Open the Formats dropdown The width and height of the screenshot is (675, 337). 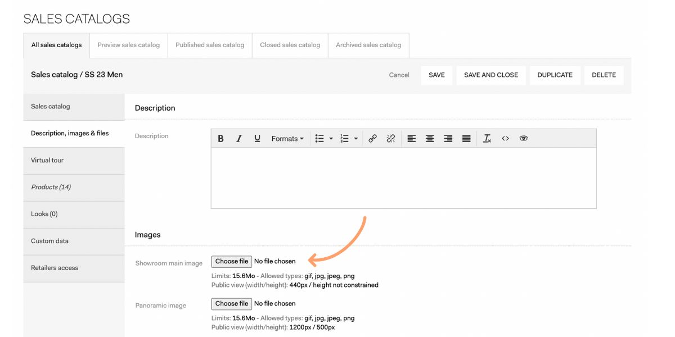point(287,139)
